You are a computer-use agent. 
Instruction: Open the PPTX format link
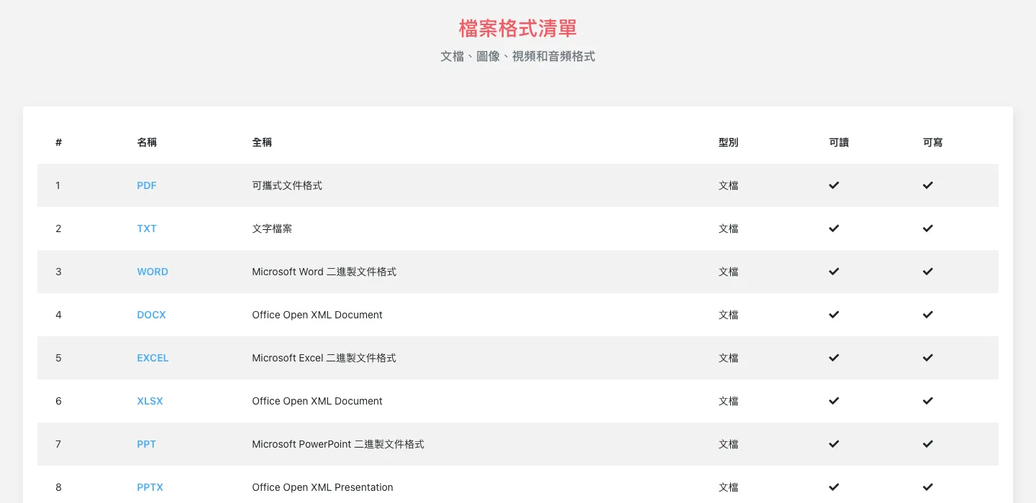click(x=150, y=487)
